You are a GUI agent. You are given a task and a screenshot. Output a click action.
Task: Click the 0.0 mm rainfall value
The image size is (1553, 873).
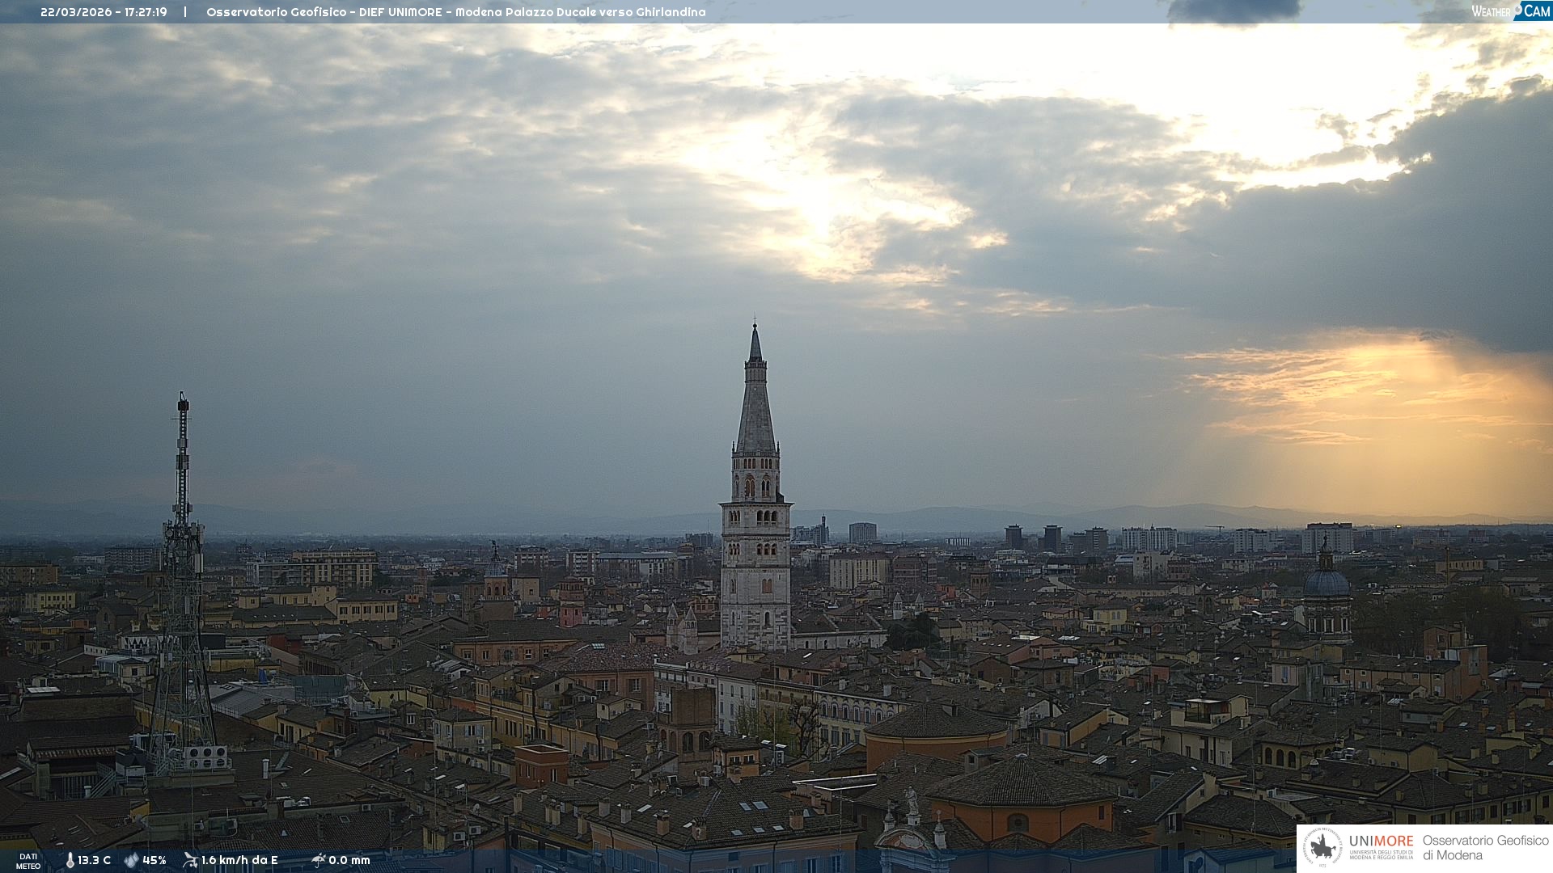349,860
